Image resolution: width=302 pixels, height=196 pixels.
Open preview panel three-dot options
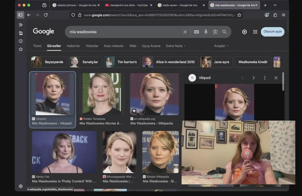pyautogui.click(x=265, y=78)
